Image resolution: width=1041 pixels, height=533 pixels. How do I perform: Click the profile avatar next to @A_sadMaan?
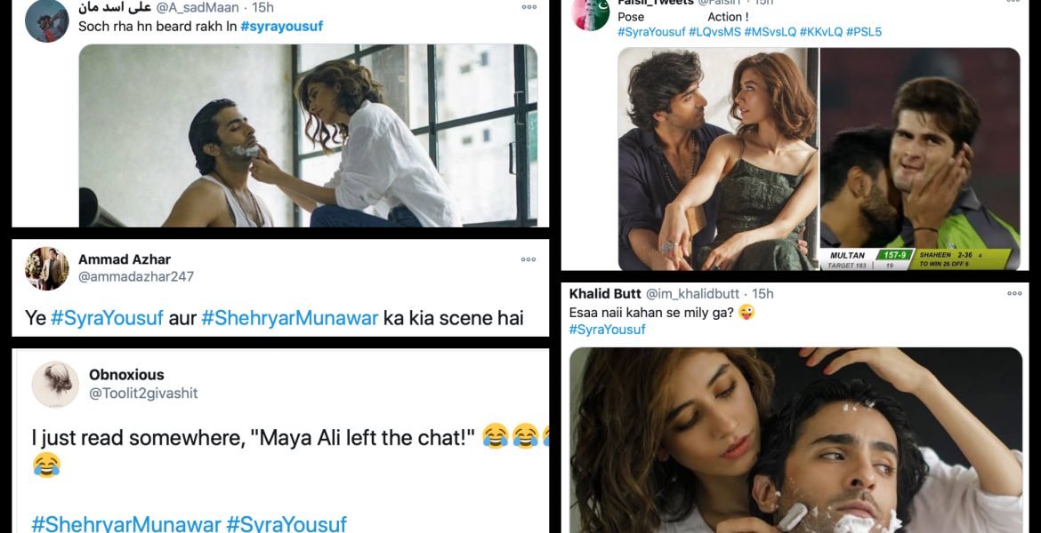[x=46, y=20]
